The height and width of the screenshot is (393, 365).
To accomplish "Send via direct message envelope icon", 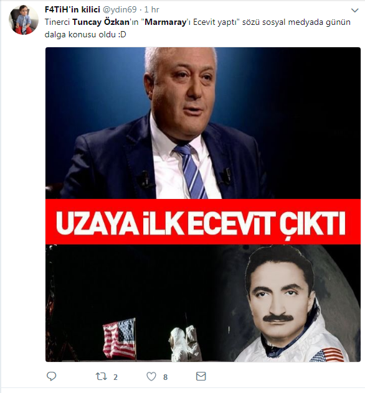I will point(201,376).
